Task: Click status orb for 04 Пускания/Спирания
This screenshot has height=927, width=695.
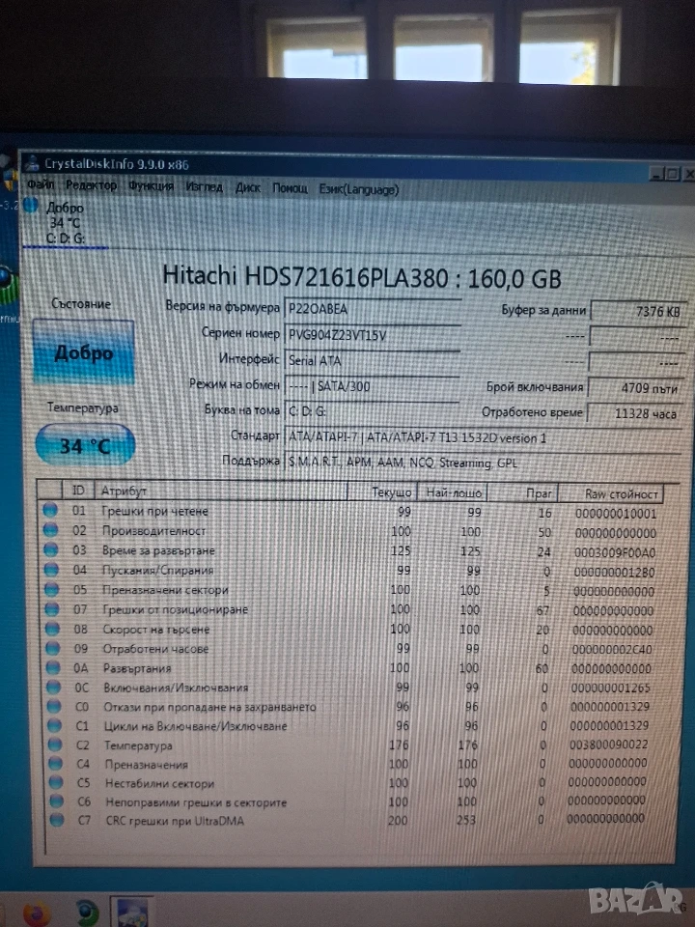Action: (x=51, y=570)
